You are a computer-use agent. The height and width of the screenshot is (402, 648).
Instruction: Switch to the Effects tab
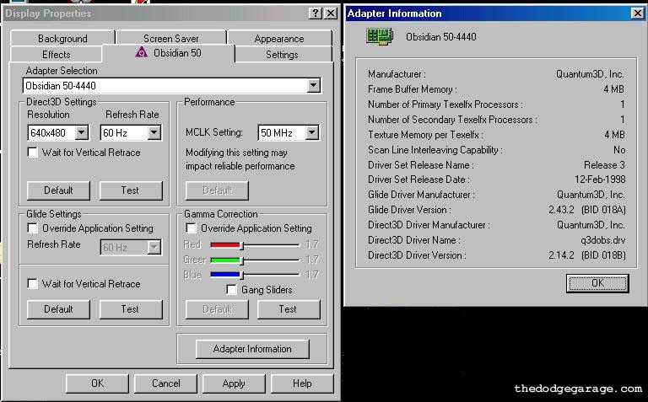click(x=57, y=55)
